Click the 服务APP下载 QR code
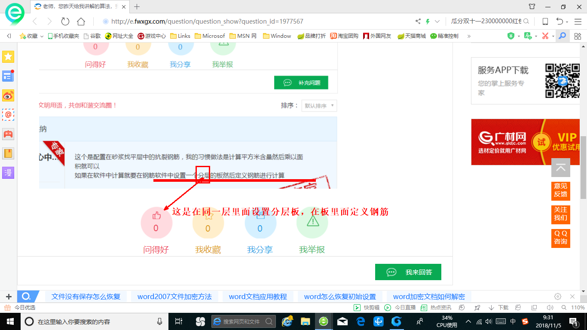 click(562, 81)
